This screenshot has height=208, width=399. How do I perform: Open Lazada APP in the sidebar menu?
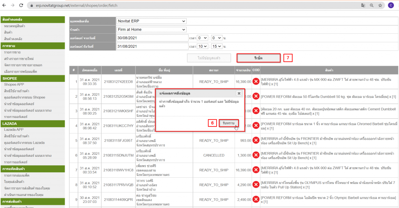click(x=14, y=130)
